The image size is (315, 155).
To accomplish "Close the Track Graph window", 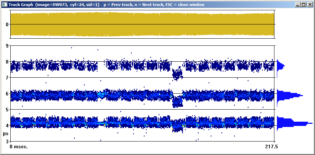I will click(x=310, y=5).
